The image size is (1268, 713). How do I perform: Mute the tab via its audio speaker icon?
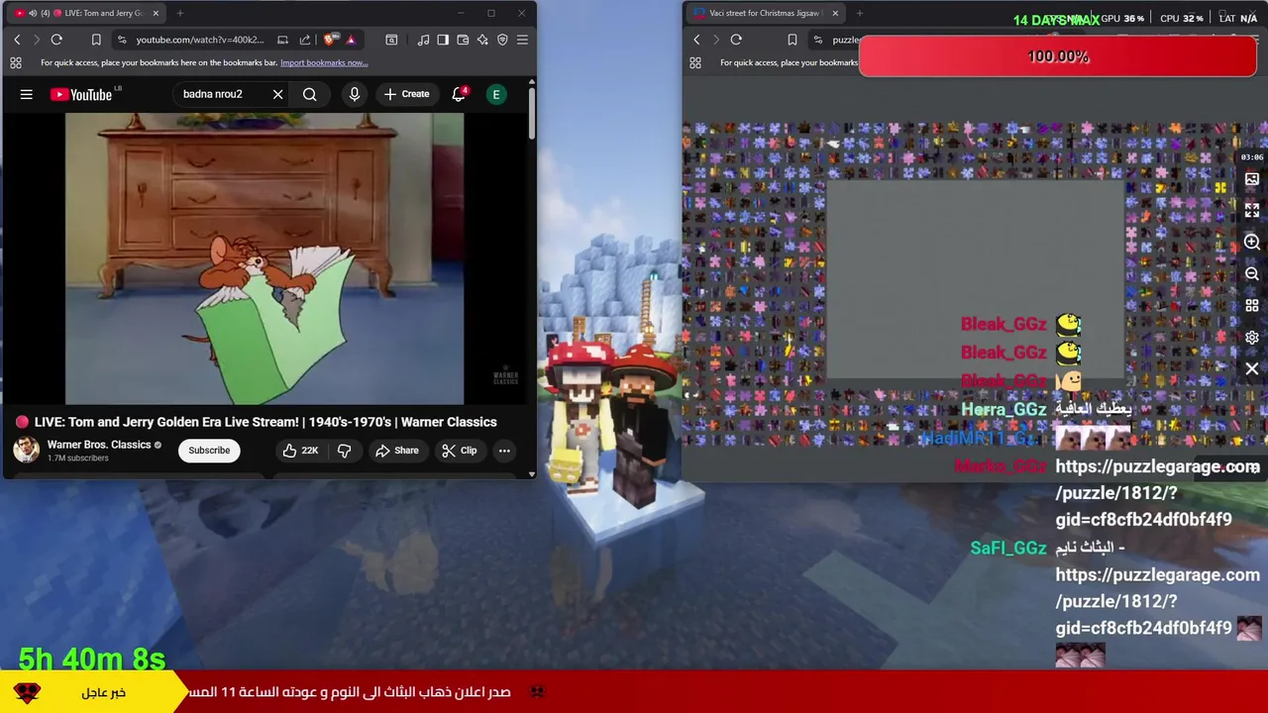33,13
